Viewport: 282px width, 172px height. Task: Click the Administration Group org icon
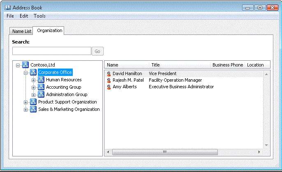point(41,94)
